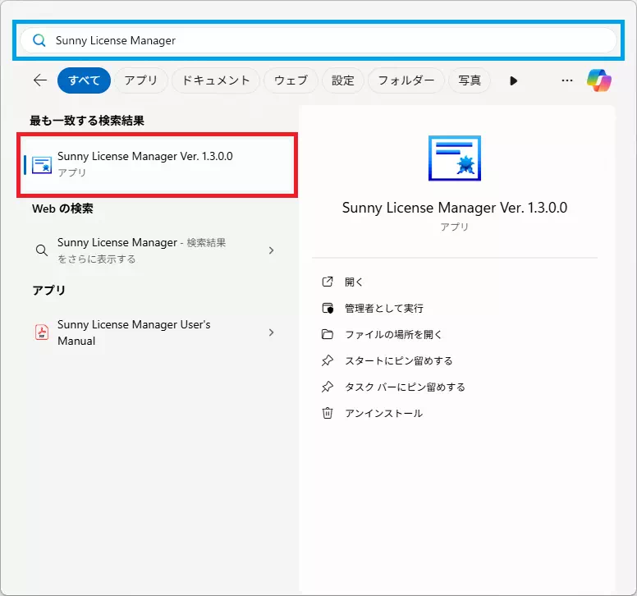Screen dimensions: 637x596
Task: Click the open-in-new-window icon beside 開く
Action: (328, 282)
